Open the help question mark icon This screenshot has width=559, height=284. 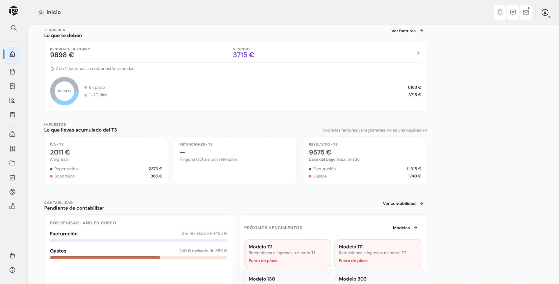(12, 270)
